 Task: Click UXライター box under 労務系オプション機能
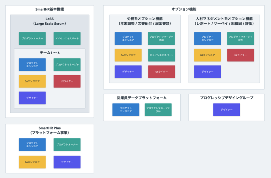pyautogui.click(x=162, y=72)
